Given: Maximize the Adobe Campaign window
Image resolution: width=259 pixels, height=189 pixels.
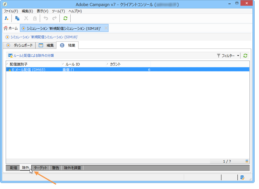Looking at the screenshot, I should click(237, 3).
